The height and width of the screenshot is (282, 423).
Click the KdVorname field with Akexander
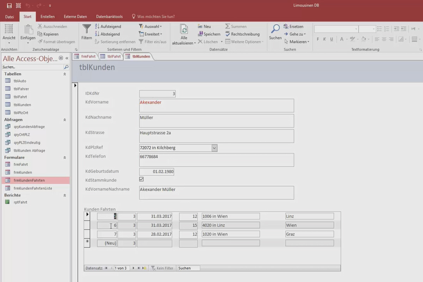click(216, 105)
